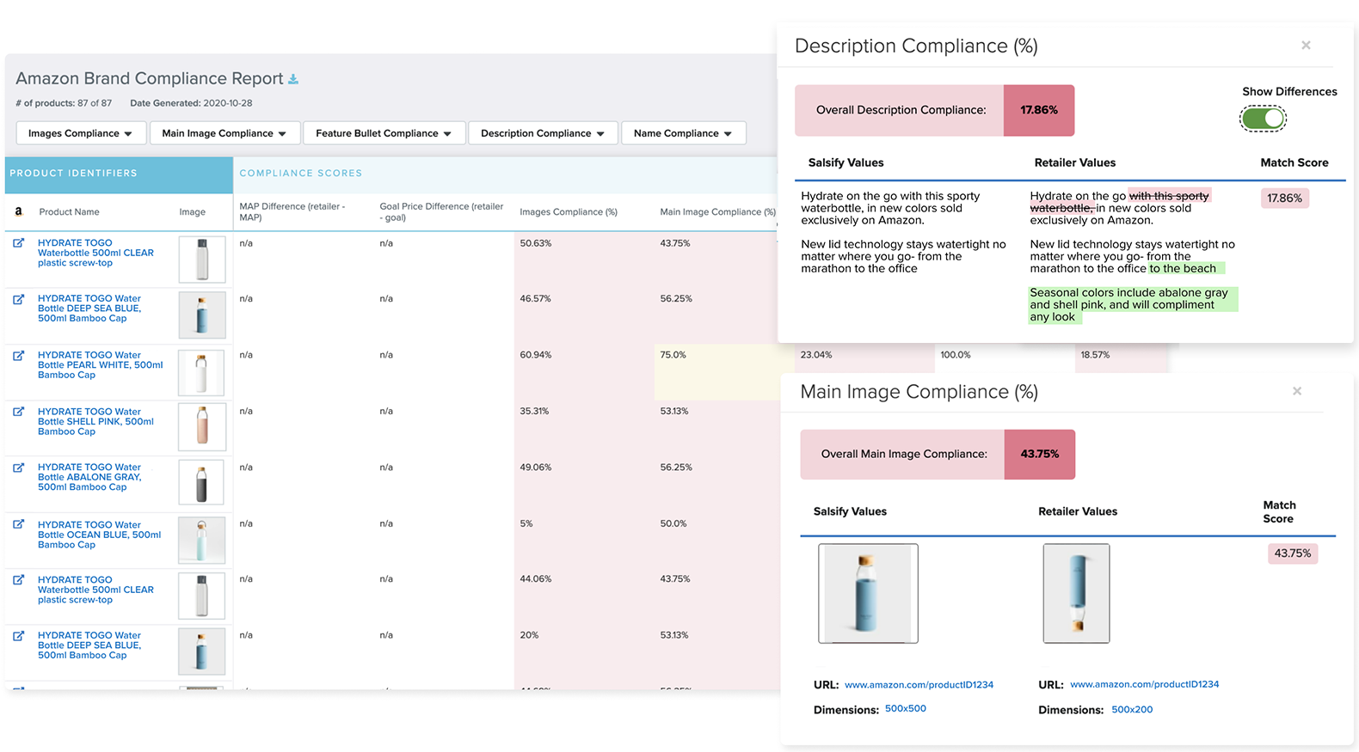Open the Feature Bullet Compliance dropdown
Screen dimensions: 1359x752
click(x=384, y=133)
